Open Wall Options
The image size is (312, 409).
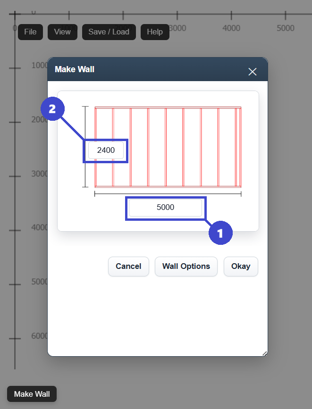186,267
